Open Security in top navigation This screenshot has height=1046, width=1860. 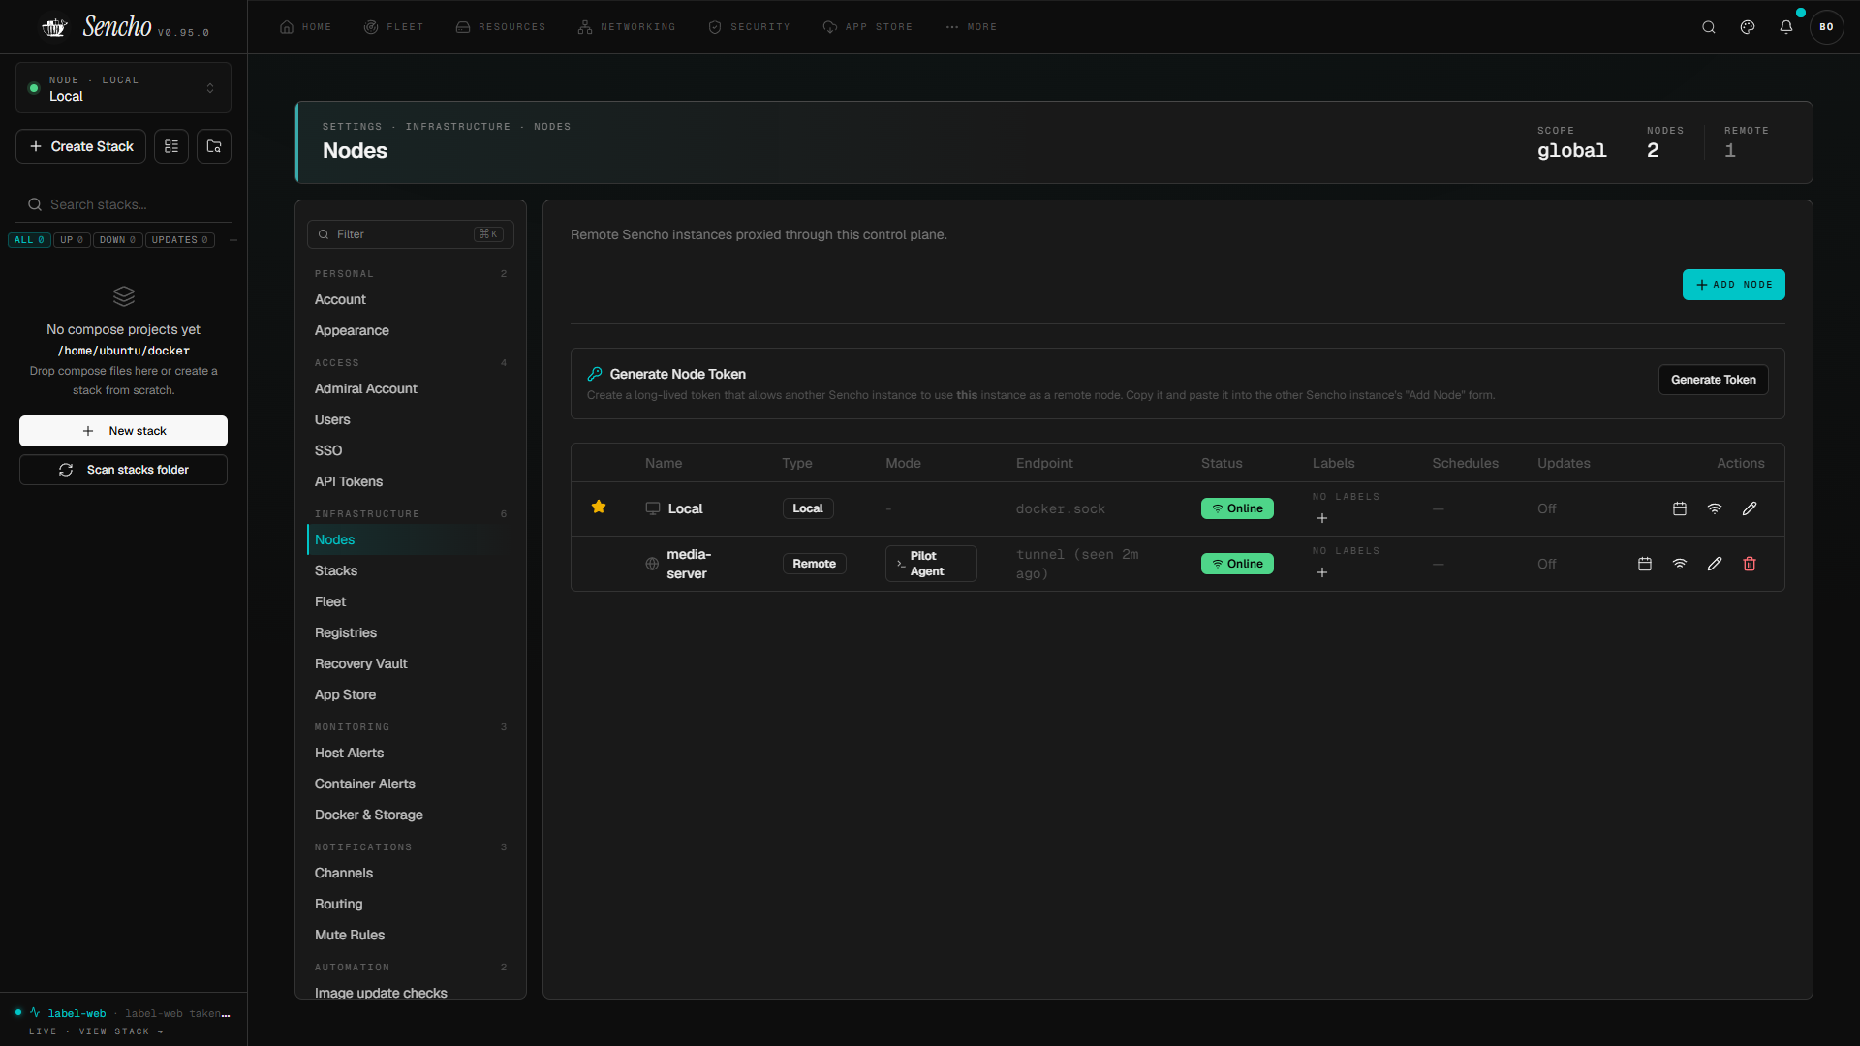pos(749,27)
